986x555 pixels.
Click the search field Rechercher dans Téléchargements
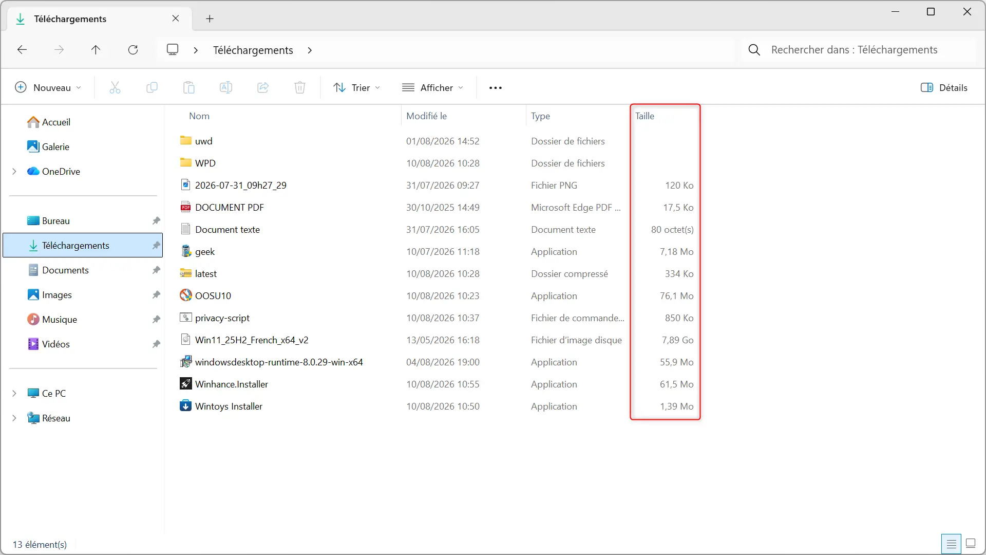point(859,50)
